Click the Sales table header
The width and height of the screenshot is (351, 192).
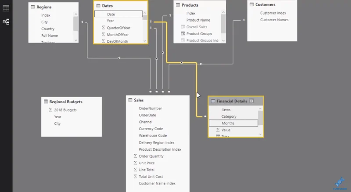coord(158,100)
